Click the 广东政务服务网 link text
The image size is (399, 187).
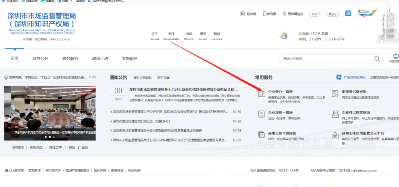coord(354,77)
